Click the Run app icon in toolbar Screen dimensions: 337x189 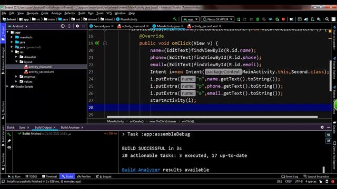tap(239, 19)
